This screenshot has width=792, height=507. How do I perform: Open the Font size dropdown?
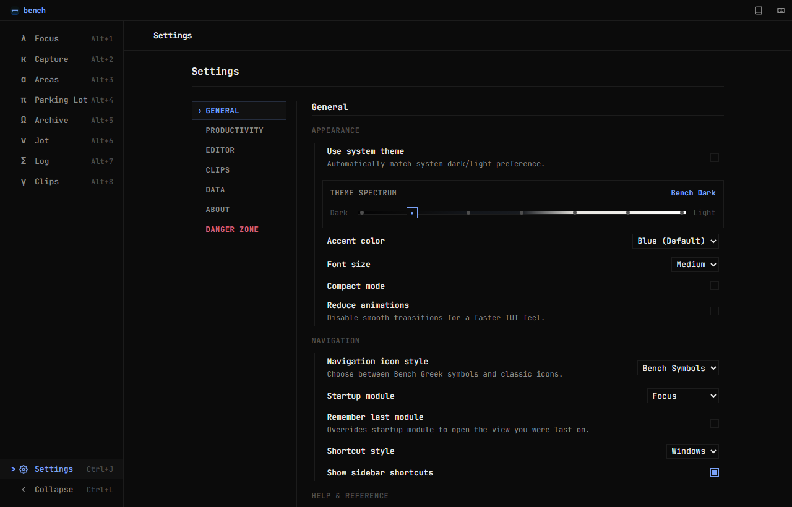(x=695, y=264)
